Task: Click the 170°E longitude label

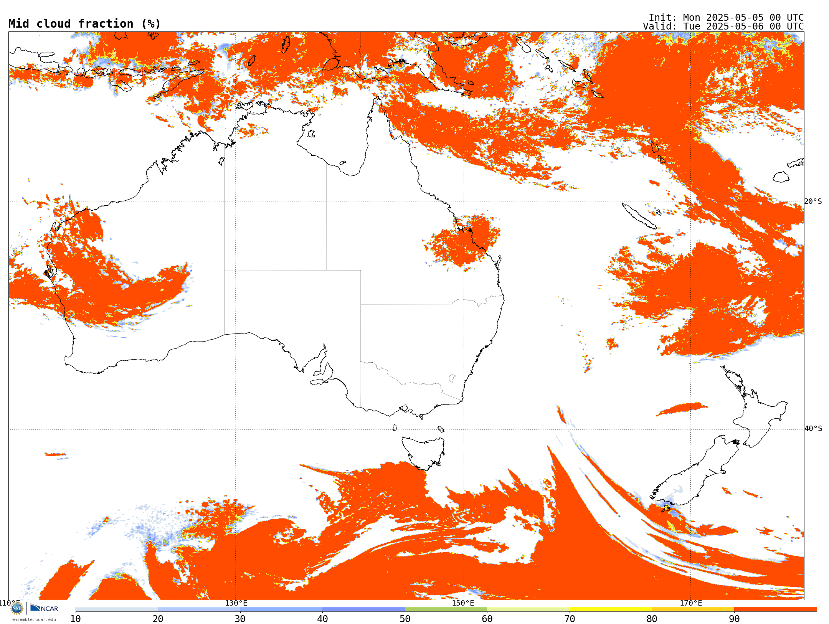Action: coord(691,603)
